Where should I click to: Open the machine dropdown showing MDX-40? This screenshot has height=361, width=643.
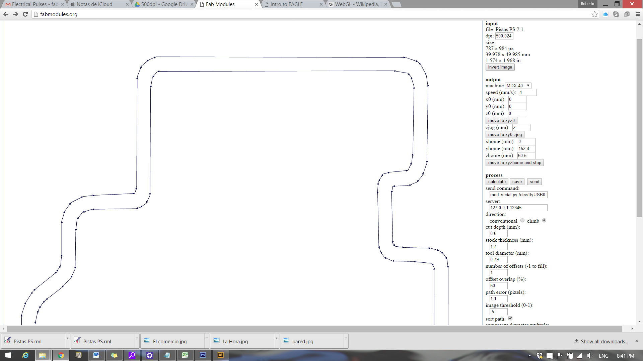coord(518,86)
